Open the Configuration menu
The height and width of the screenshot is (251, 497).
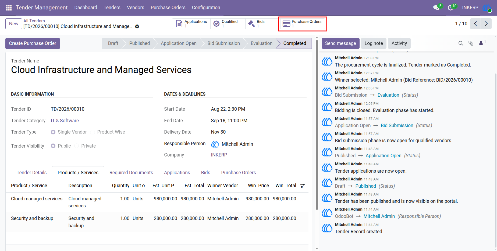point(206,8)
